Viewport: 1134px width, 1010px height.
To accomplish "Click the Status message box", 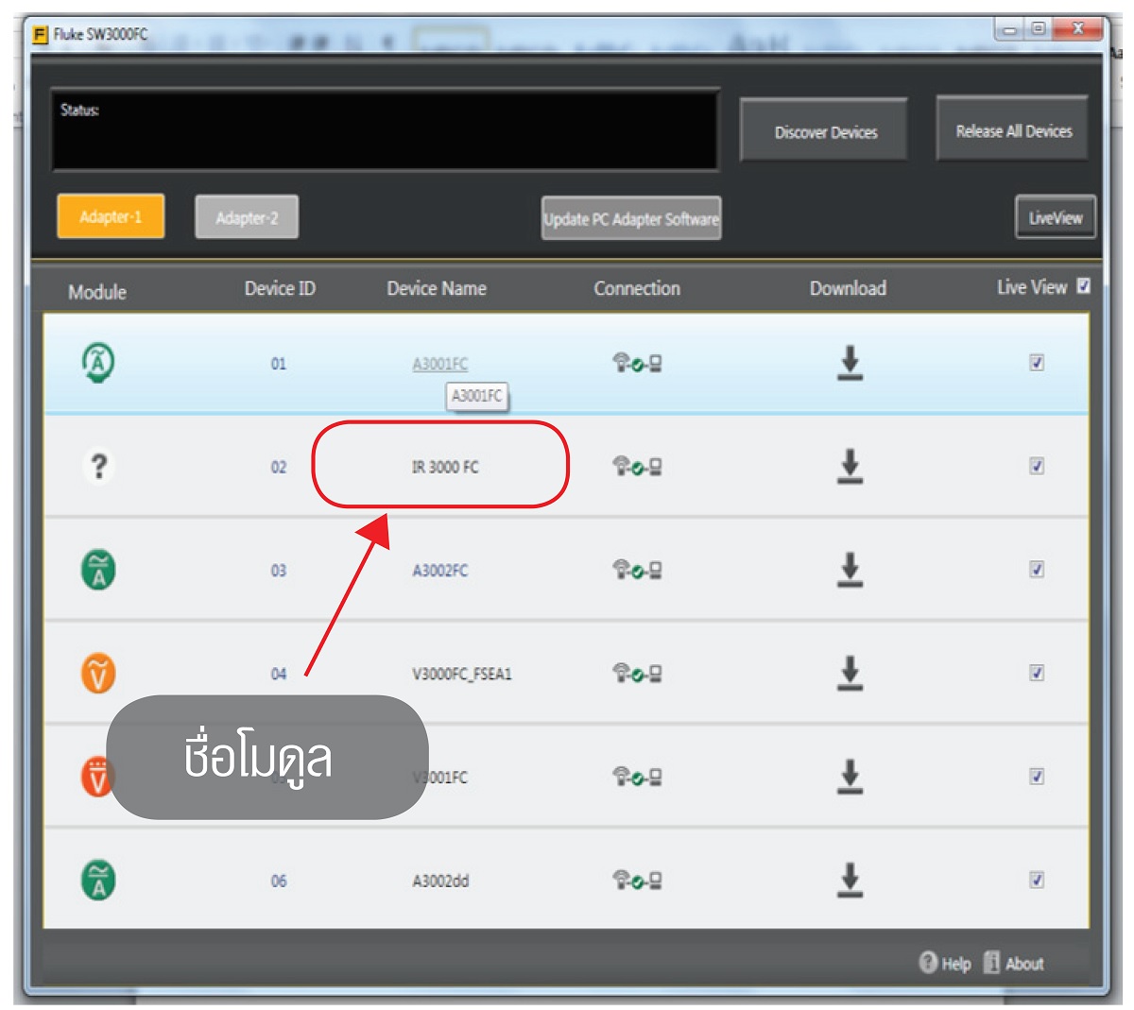I will pyautogui.click(x=386, y=130).
